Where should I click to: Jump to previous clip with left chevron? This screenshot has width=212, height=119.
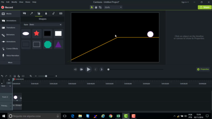click(x=95, y=69)
